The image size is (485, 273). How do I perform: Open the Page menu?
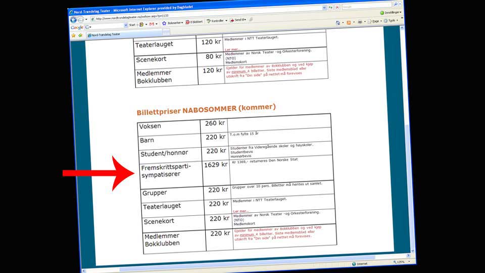pyautogui.click(x=374, y=21)
